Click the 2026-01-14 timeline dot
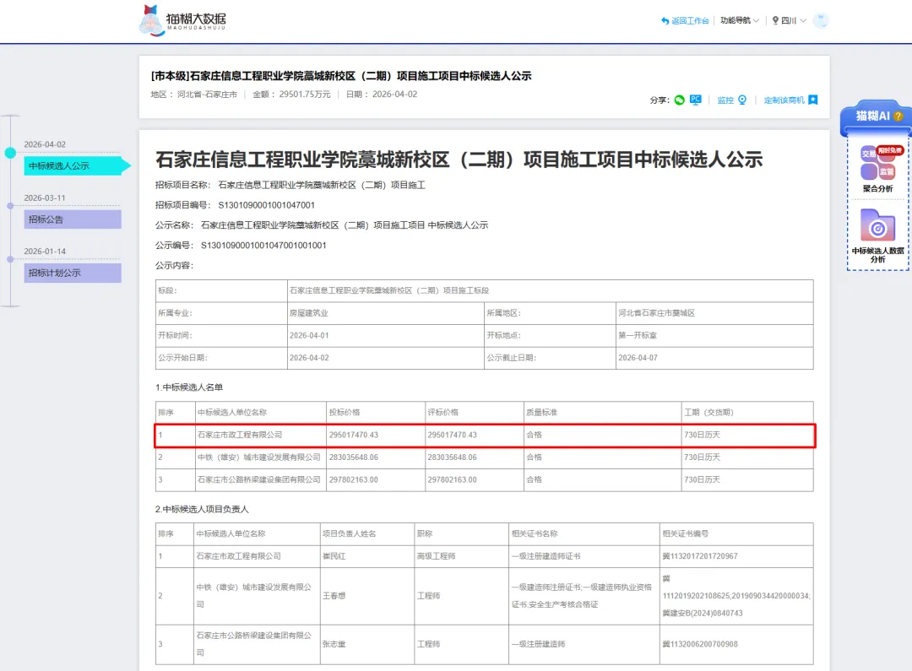912x671 pixels. [x=10, y=259]
